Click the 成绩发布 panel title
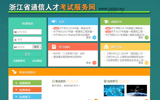160x100 pixels. point(116,22)
